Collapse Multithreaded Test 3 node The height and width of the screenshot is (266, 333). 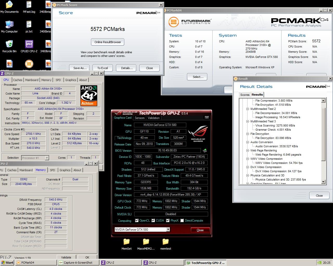click(x=248, y=121)
